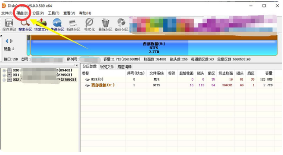Image resolution: width=283 pixels, height=155 pixels.
Task: Open the 硬盘(D) menu
Action: pos(22,13)
